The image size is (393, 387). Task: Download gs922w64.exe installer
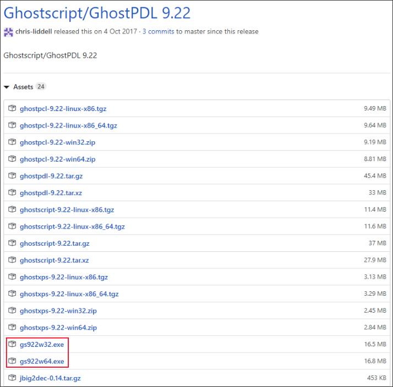pyautogui.click(x=42, y=361)
